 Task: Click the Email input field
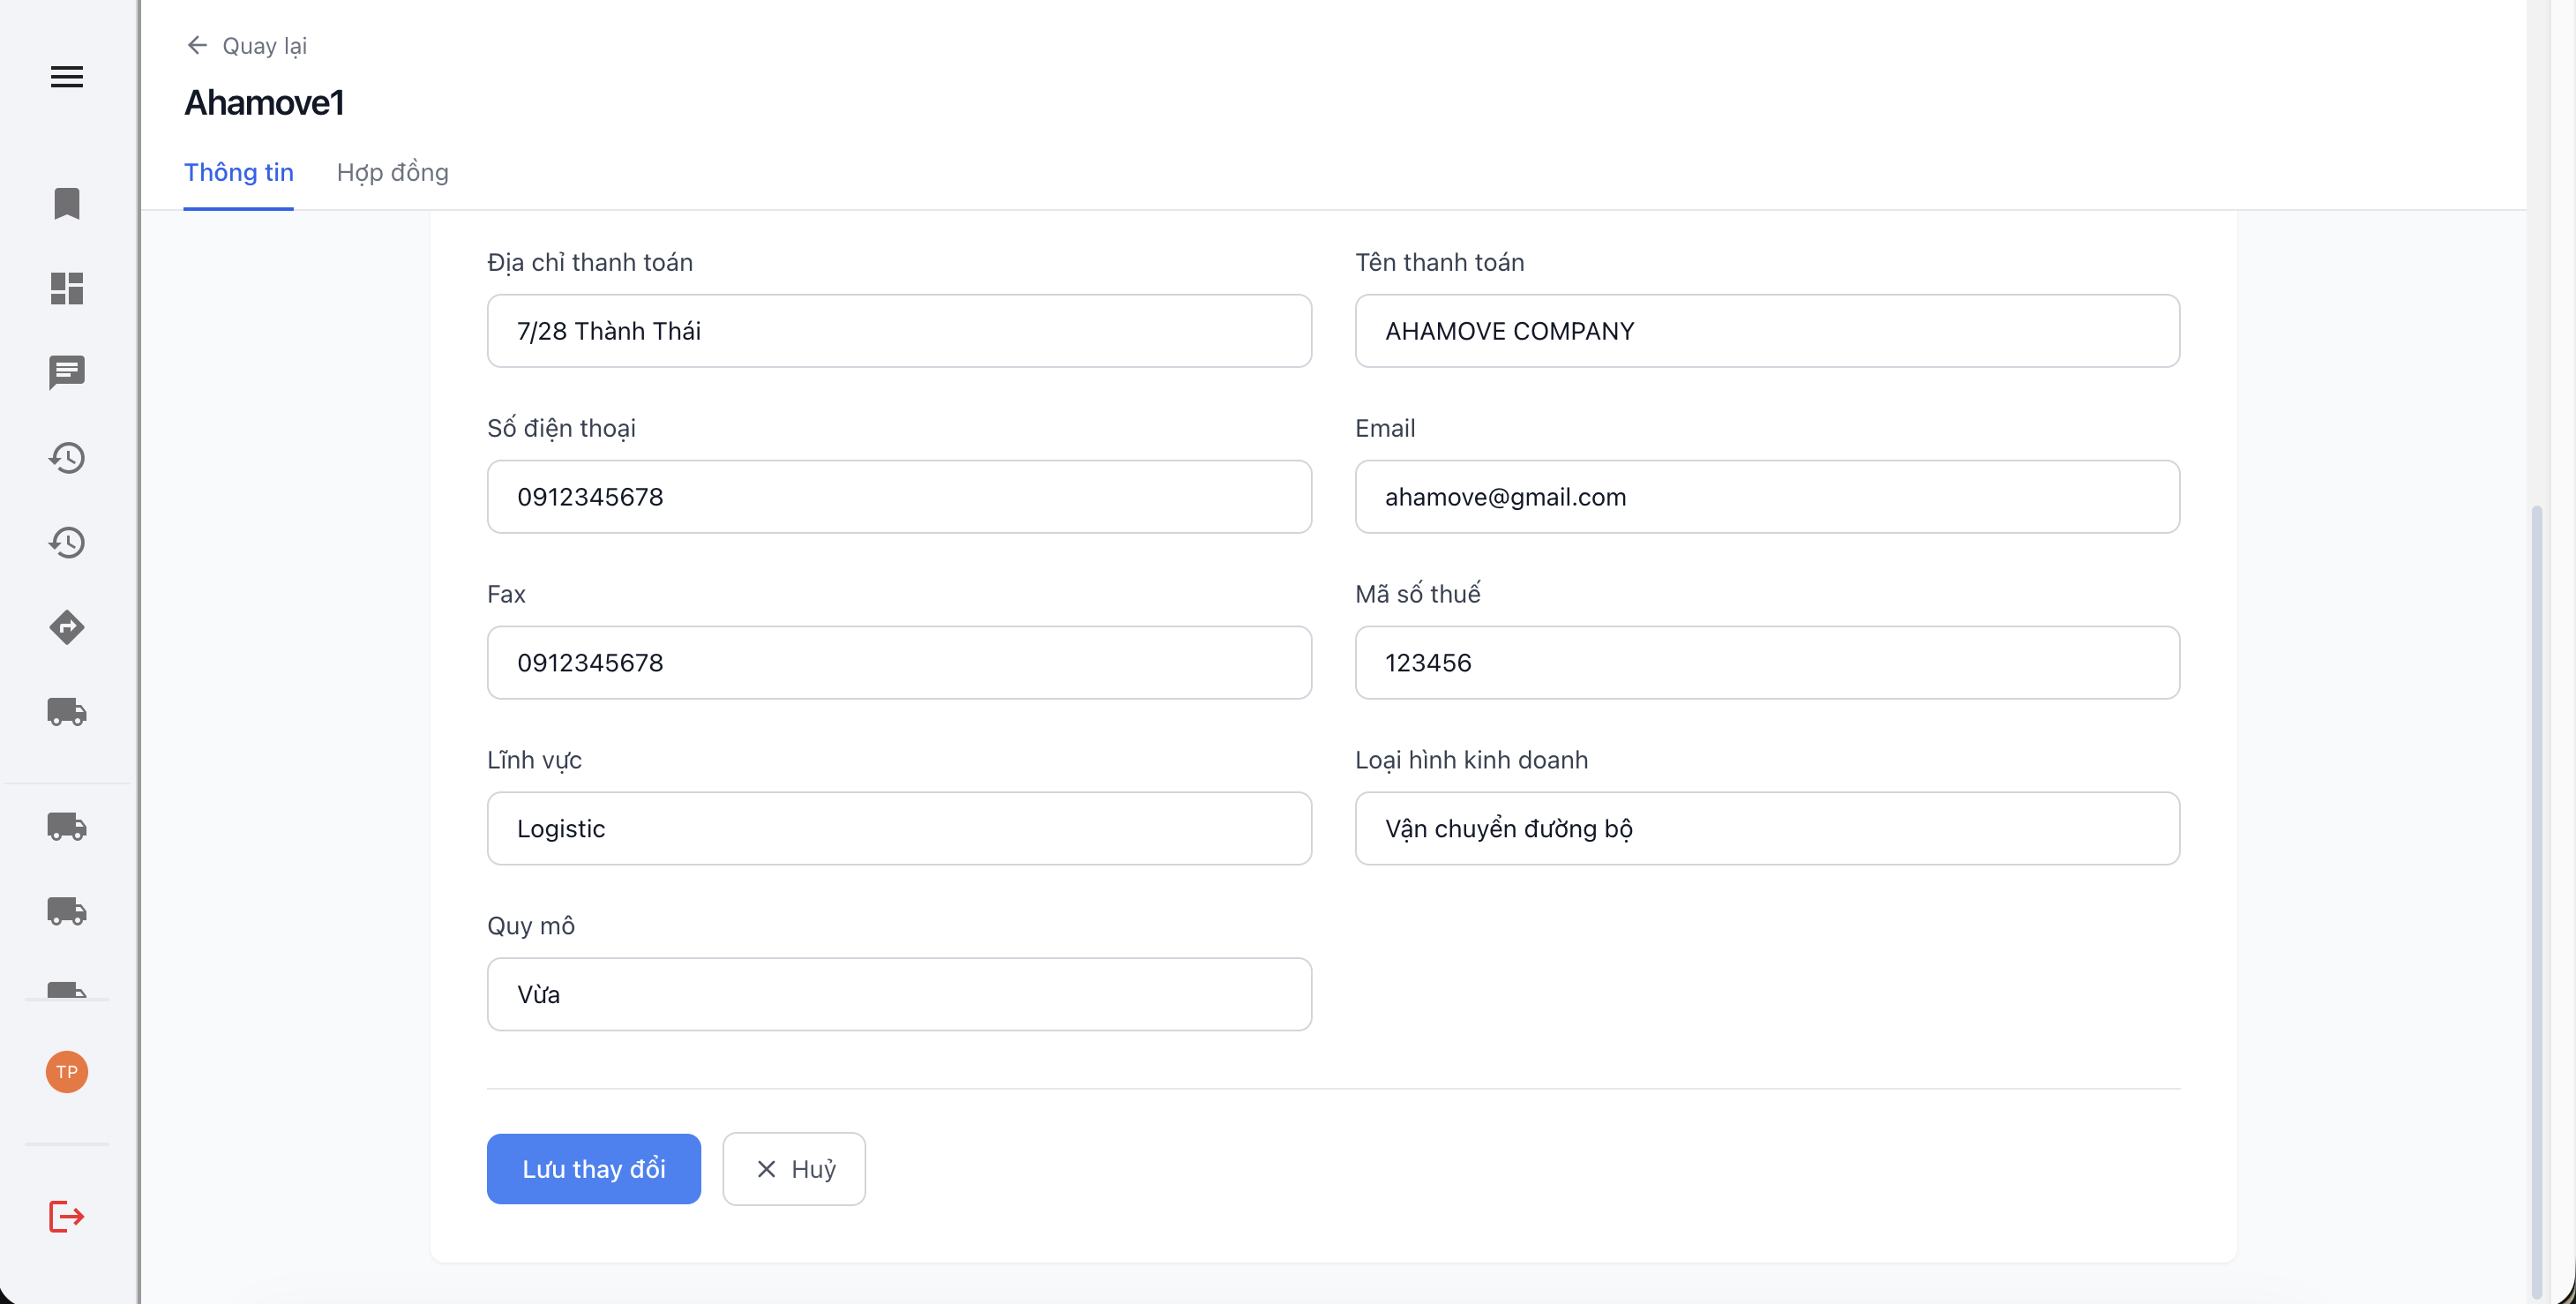(x=1767, y=497)
